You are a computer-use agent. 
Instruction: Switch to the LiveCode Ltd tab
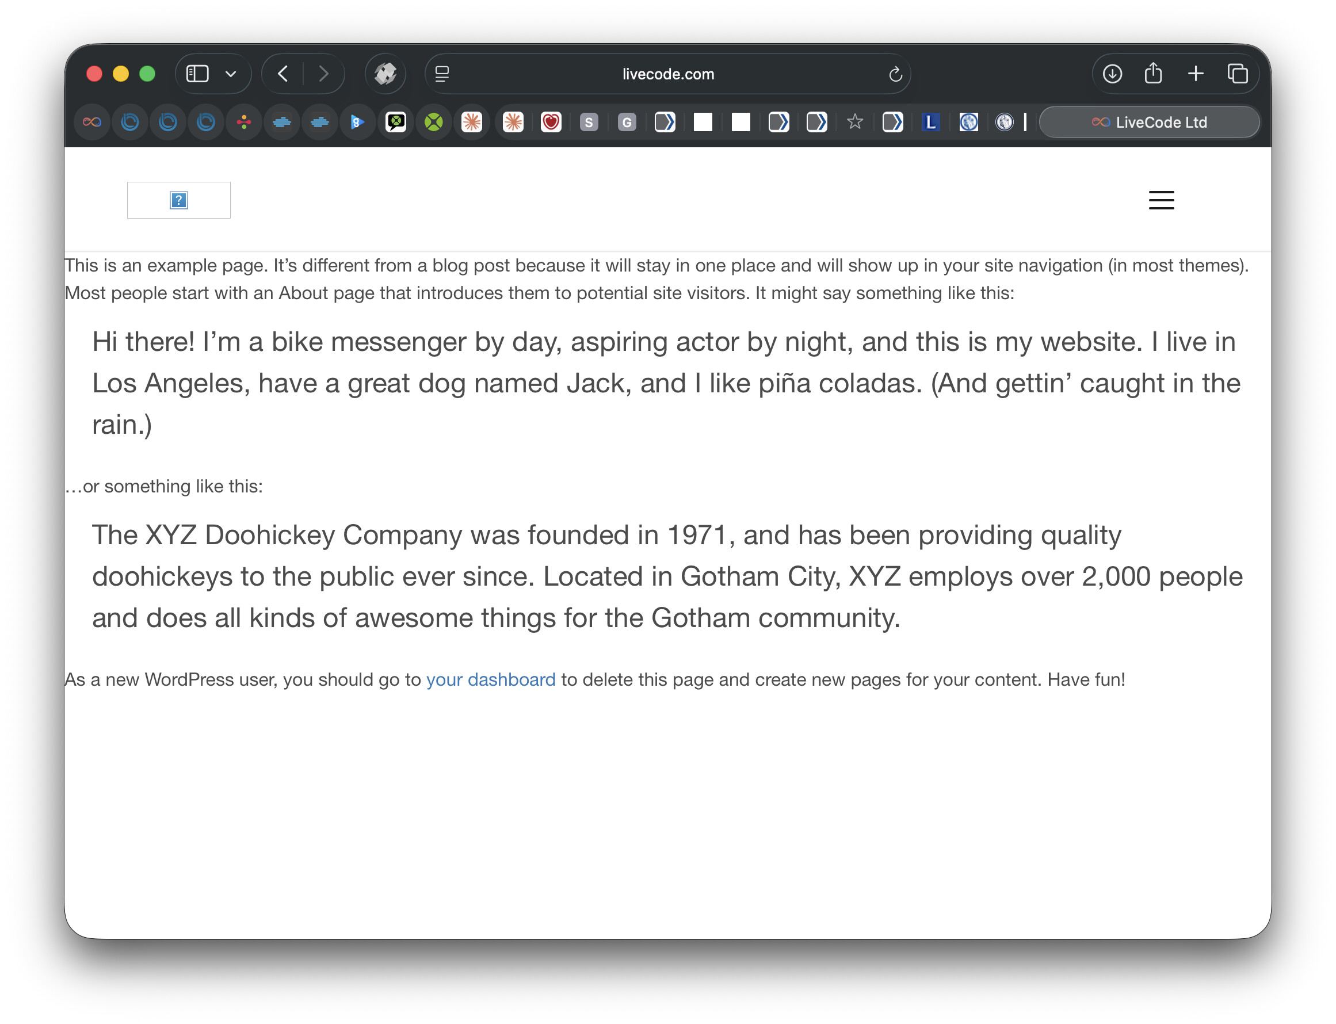coord(1149,122)
